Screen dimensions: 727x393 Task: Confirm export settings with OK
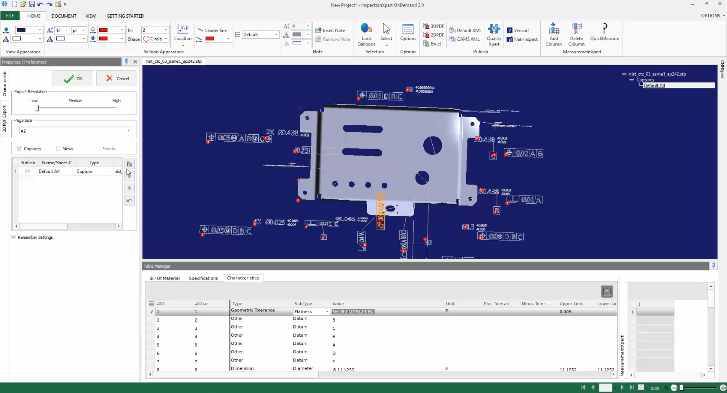coord(72,78)
